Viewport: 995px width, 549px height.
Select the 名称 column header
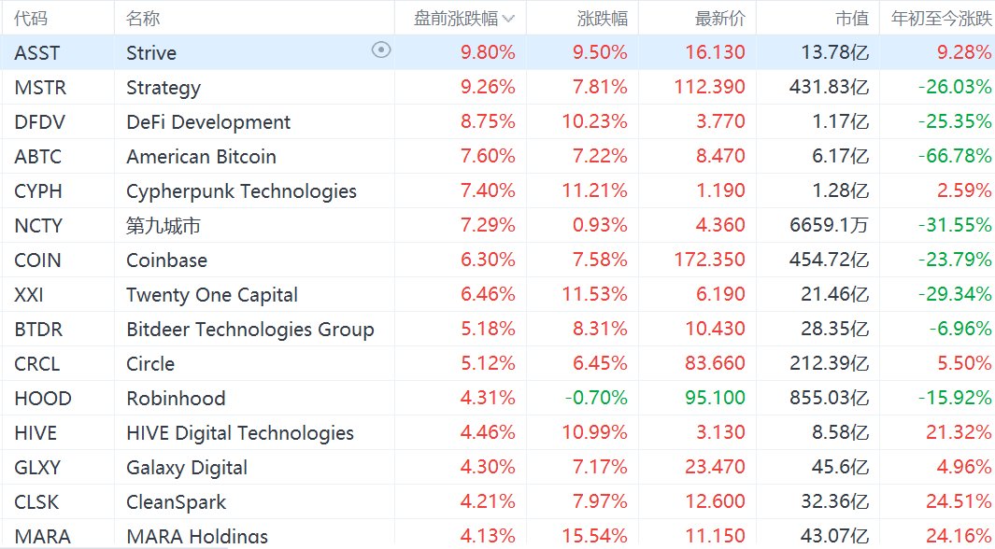(143, 19)
